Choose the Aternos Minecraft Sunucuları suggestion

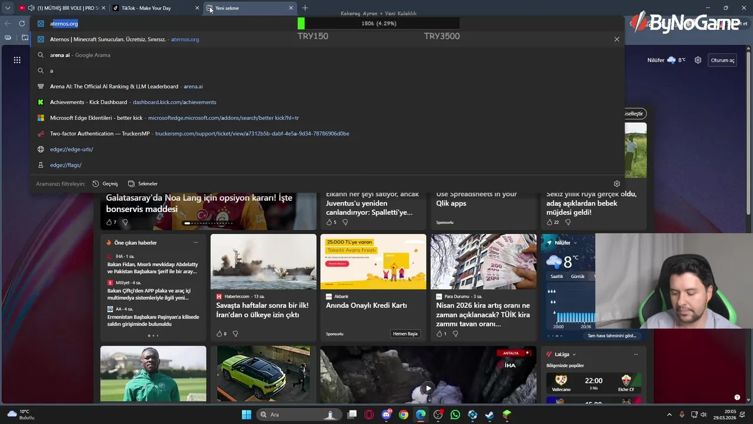pyautogui.click(x=326, y=39)
